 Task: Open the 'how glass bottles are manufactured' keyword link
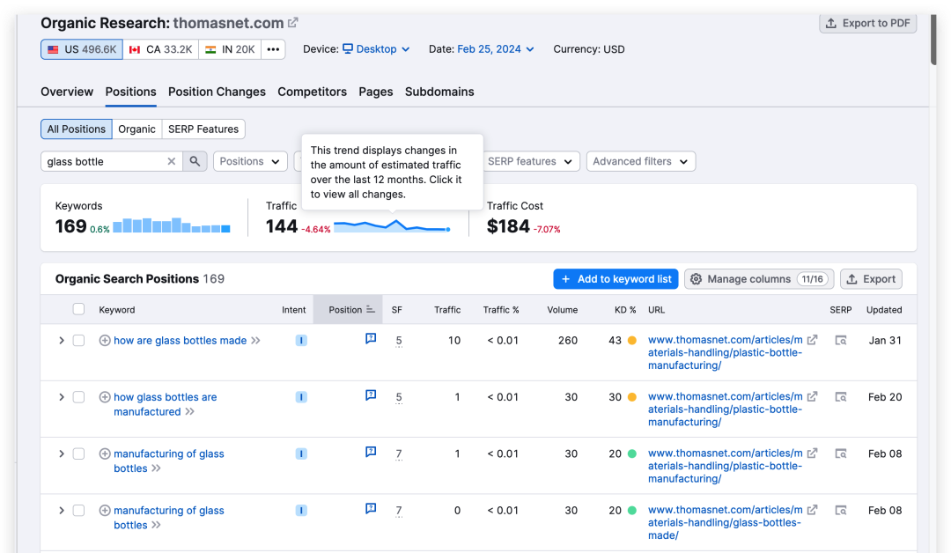(x=166, y=404)
